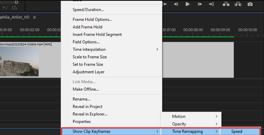This screenshot has height=135, width=264.
Task: Click the Play button in the monitor
Action: tap(187, 4)
